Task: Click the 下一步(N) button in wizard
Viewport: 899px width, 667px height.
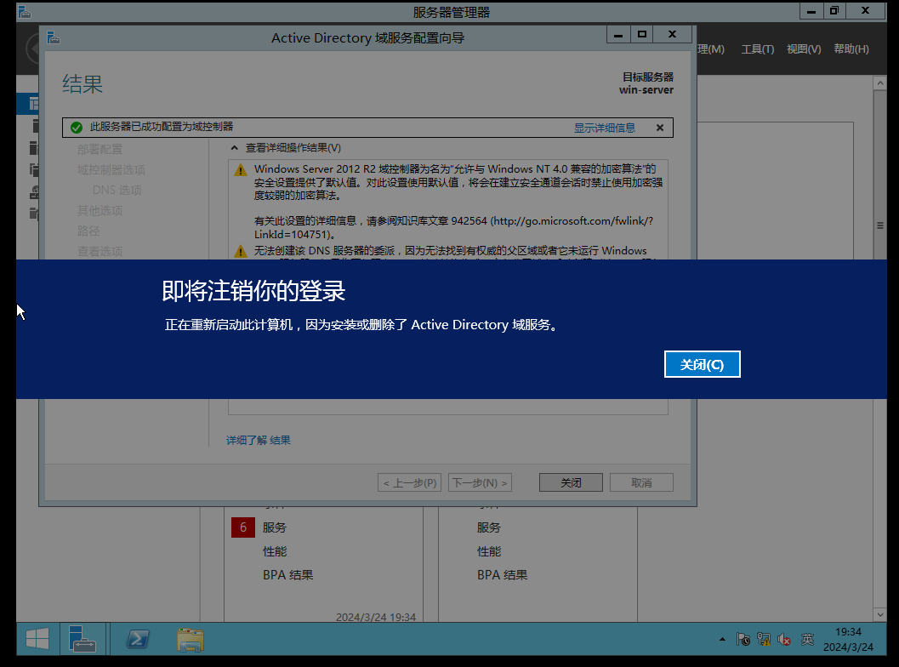Action: 480,483
